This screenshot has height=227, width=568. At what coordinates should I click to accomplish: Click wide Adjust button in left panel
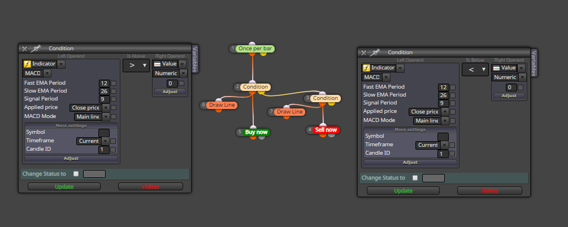[71, 159]
